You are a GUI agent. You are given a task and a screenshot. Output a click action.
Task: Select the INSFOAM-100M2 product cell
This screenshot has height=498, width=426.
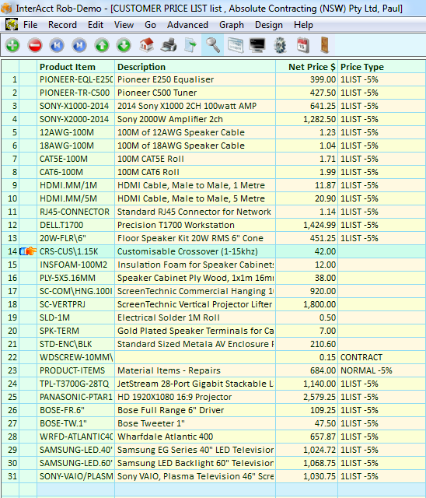[x=76, y=265]
